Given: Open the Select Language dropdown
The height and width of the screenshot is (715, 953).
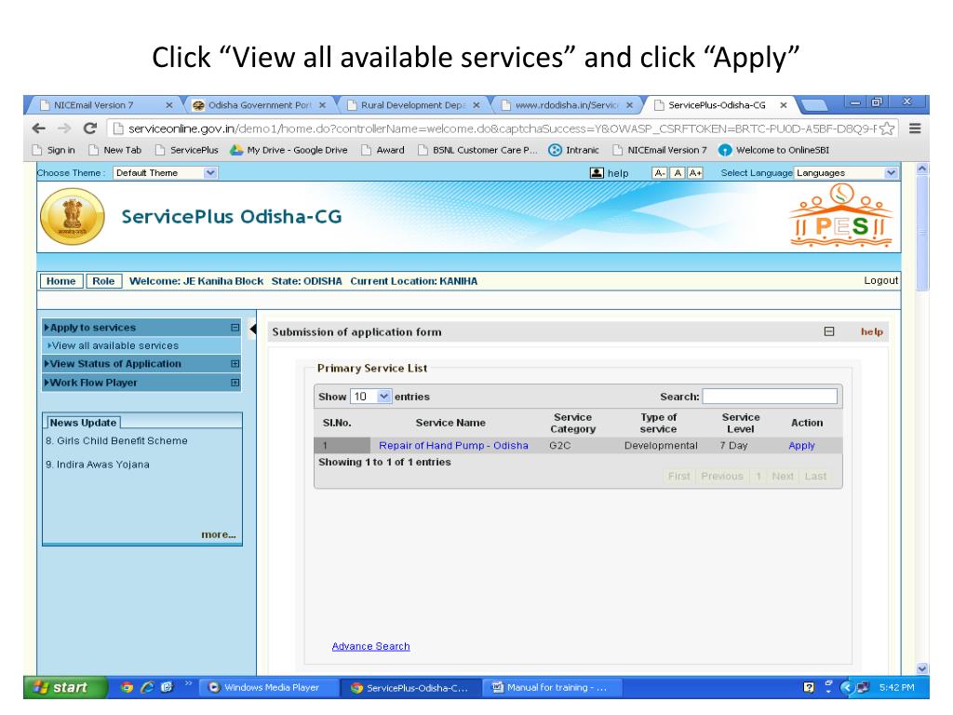Looking at the screenshot, I should (x=846, y=173).
